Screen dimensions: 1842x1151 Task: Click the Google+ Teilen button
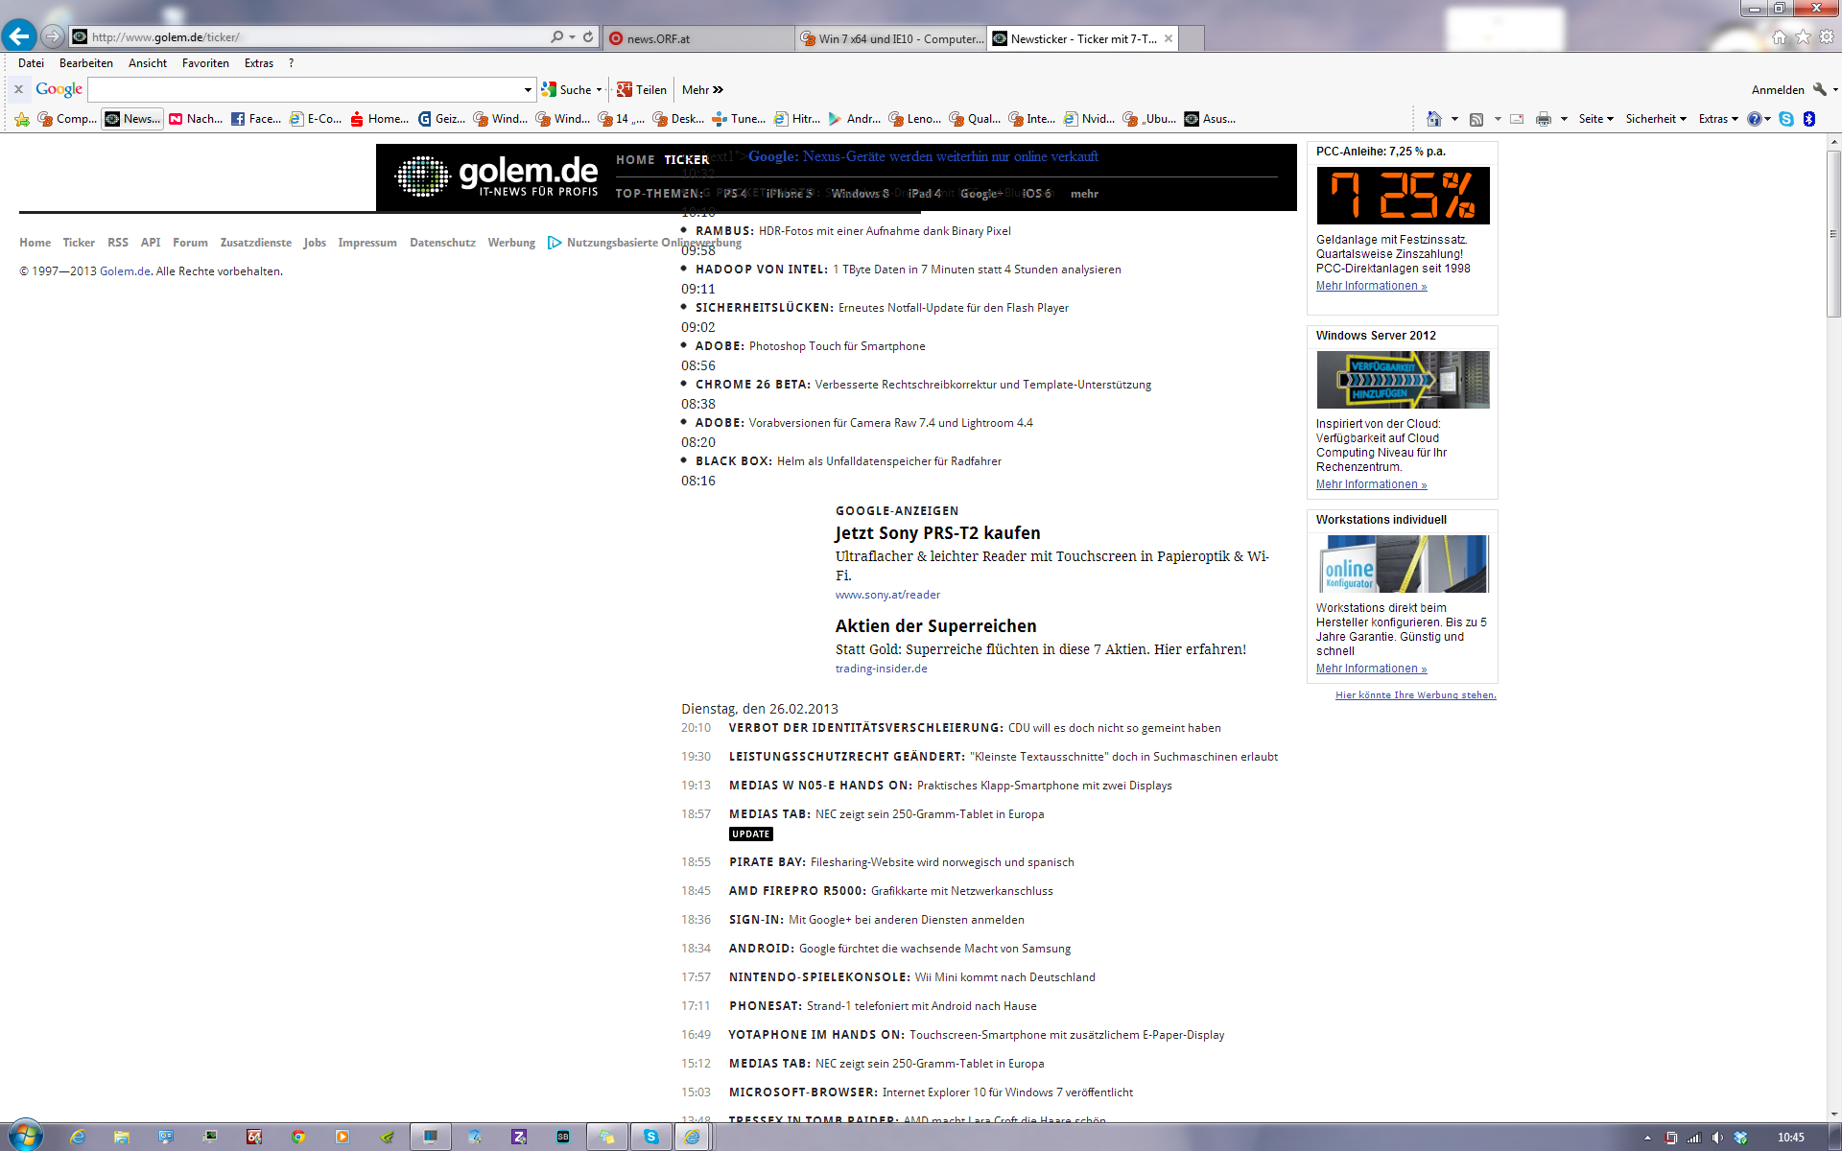[x=642, y=89]
